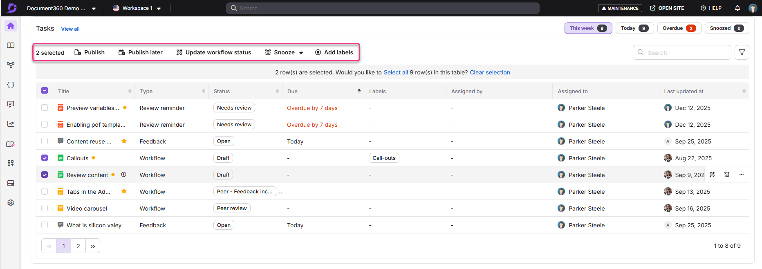Open the Analytics chart icon in sidebar
Viewport: 762px width, 269px height.
11,124
